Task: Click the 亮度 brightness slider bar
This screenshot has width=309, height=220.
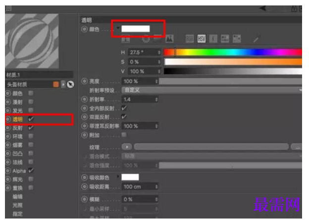Action: coord(231,81)
